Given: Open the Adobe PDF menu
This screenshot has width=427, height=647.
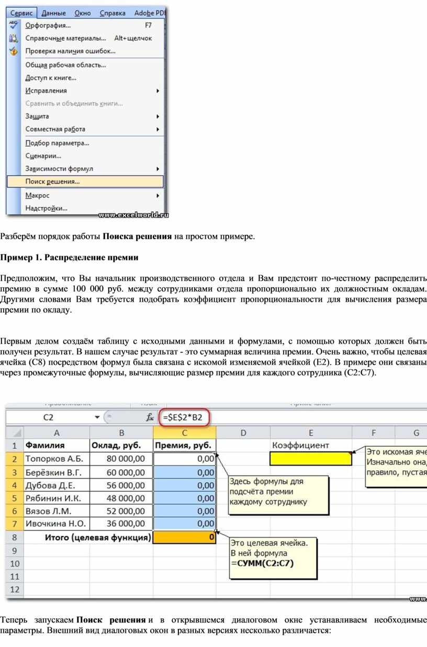Looking at the screenshot, I should pos(149,13).
